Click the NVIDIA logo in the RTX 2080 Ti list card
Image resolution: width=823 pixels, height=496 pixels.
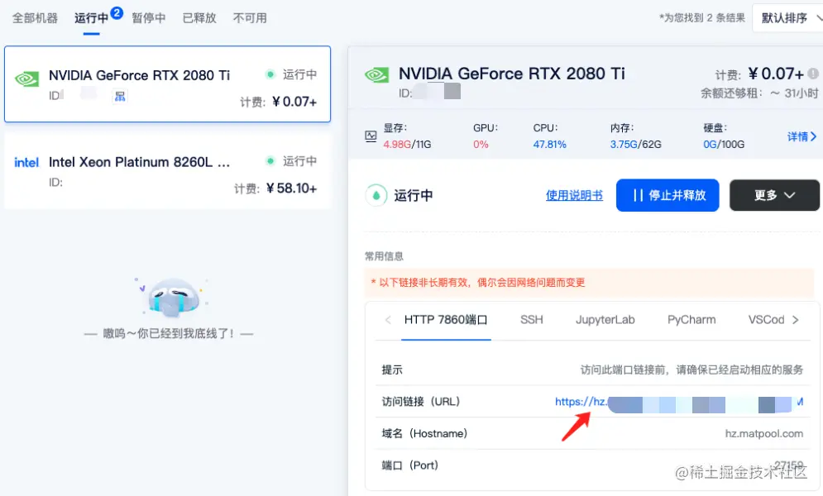[x=26, y=79]
